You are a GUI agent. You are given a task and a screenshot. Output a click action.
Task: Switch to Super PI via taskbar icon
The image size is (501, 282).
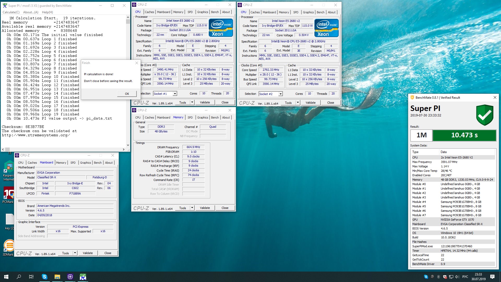[x=83, y=277]
